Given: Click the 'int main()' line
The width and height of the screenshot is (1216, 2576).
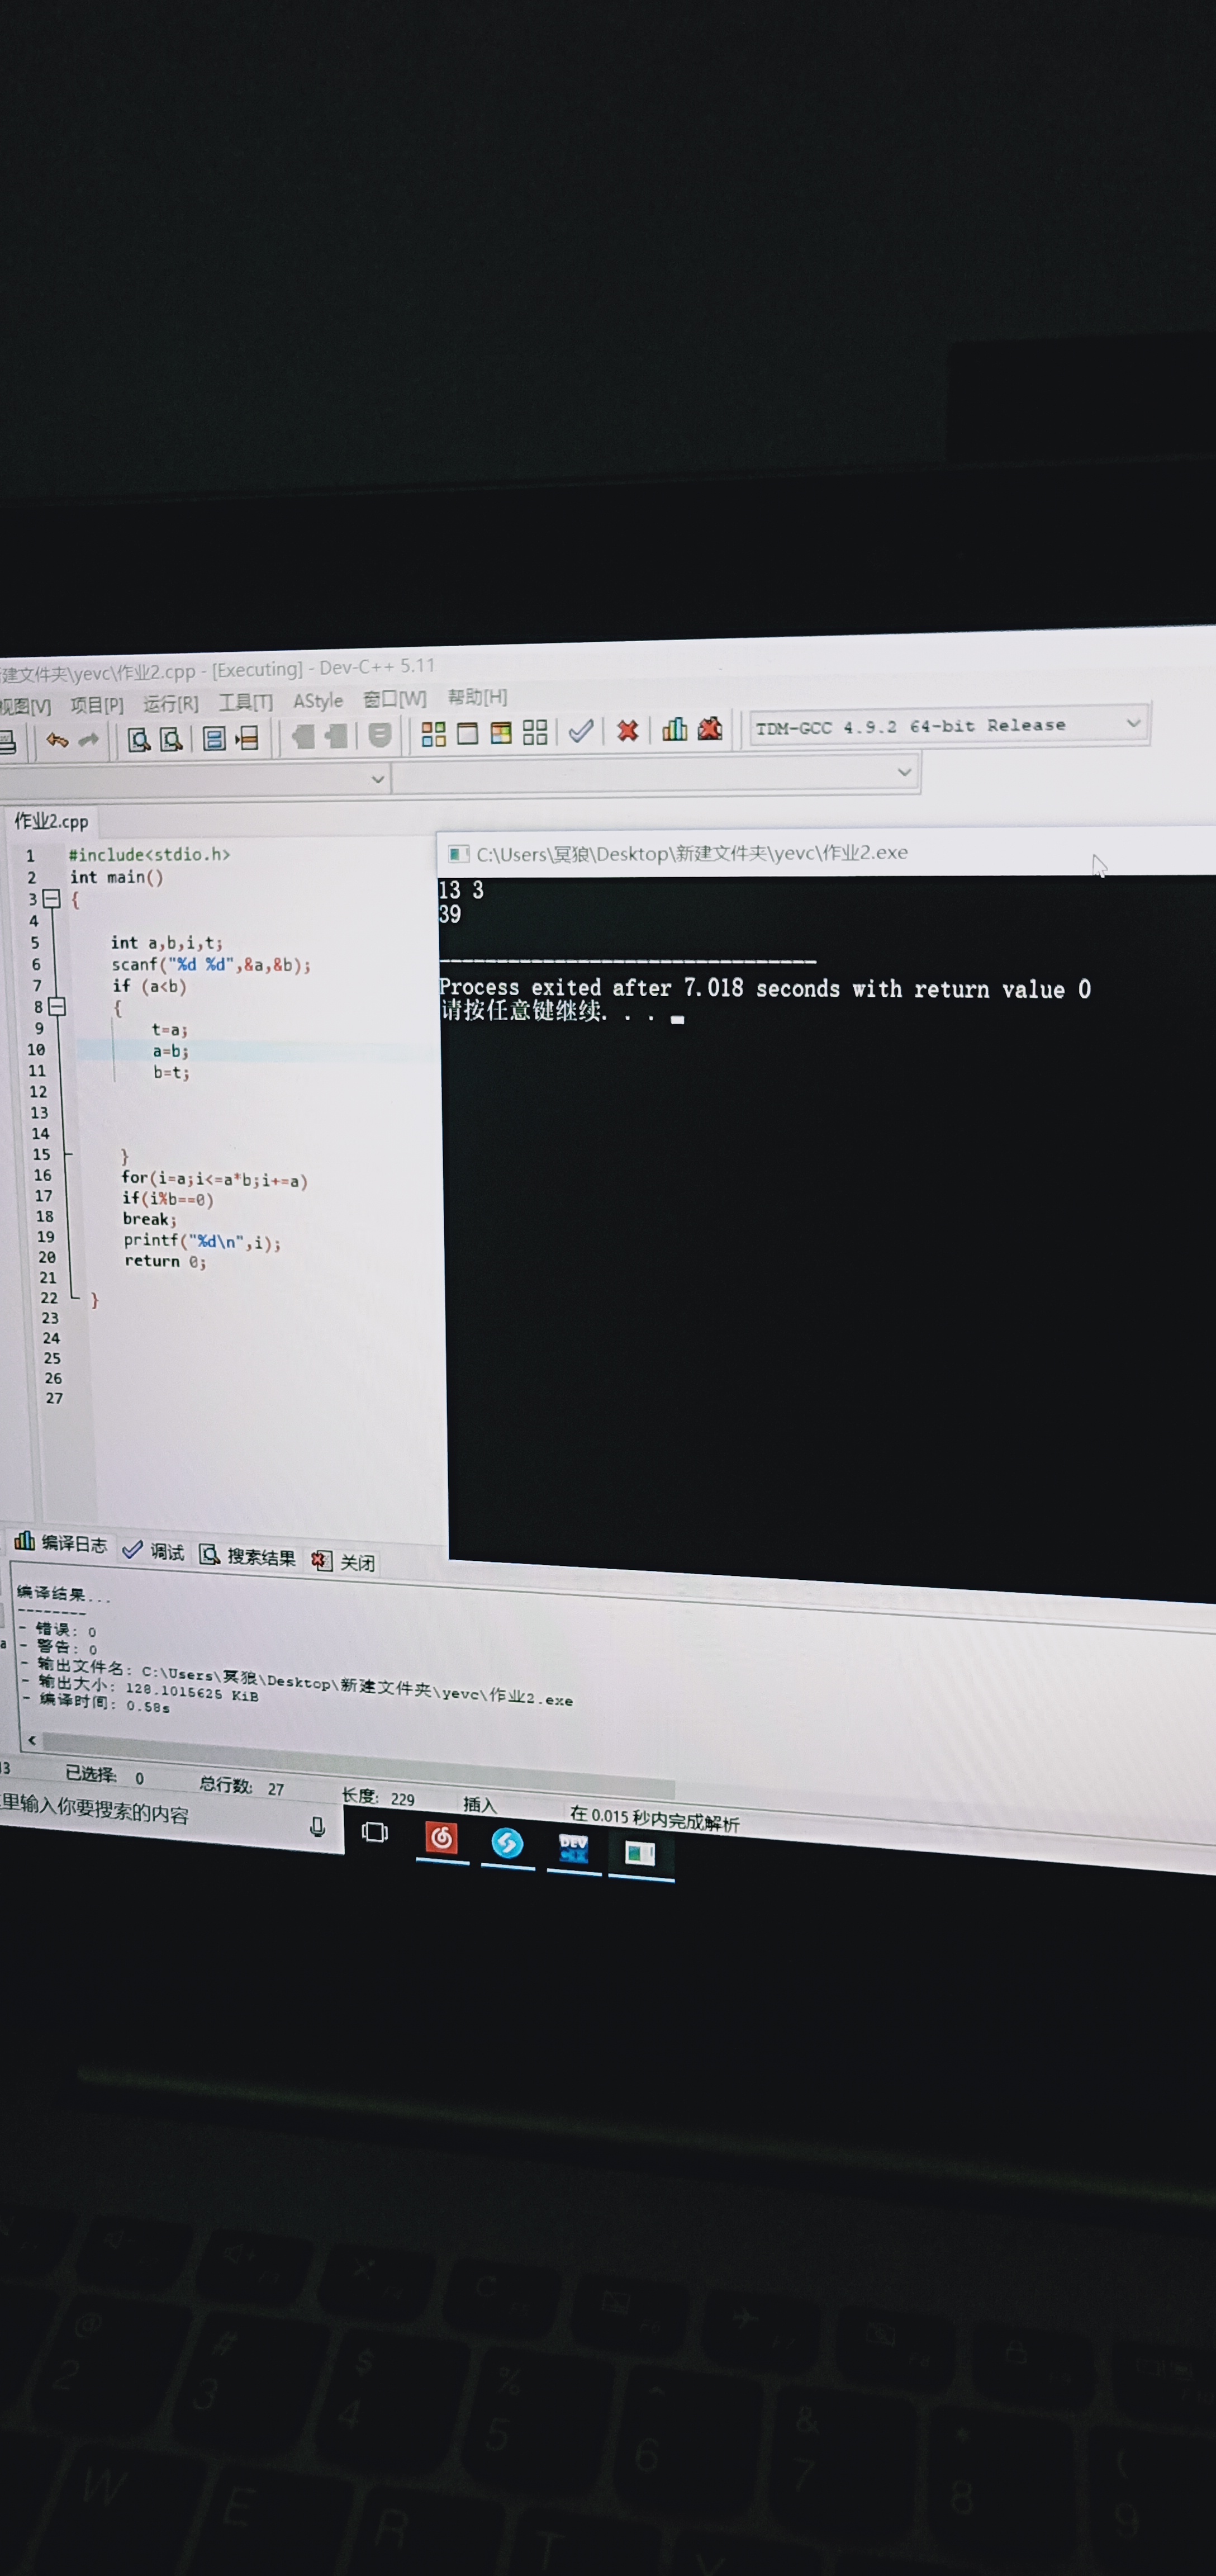Looking at the screenshot, I should pos(116,877).
